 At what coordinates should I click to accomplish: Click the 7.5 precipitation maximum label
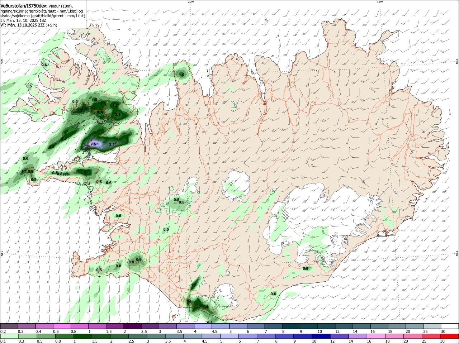coord(94,144)
